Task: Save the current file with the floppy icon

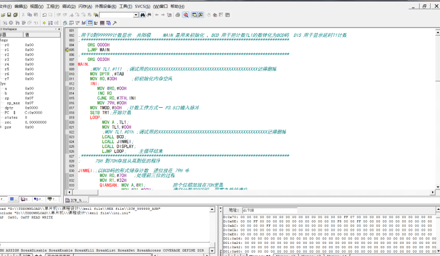Action: coord(9,15)
